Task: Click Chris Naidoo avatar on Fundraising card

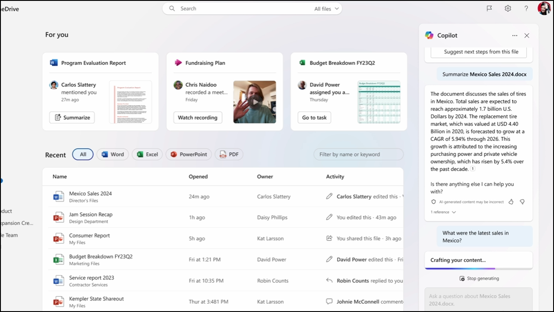Action: pos(178,85)
